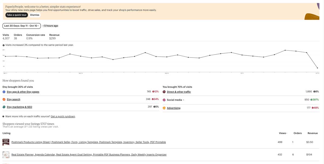Image resolution: width=324 pixels, height=164 pixels.
Task: Click the 1,890 direct traffic visits count
Action: click(309, 92)
